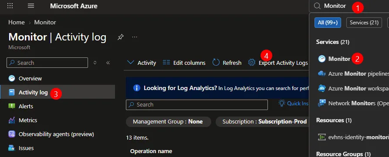The width and height of the screenshot is (389, 157).
Task: Click the sidebar menu Search field
Action: point(47,63)
